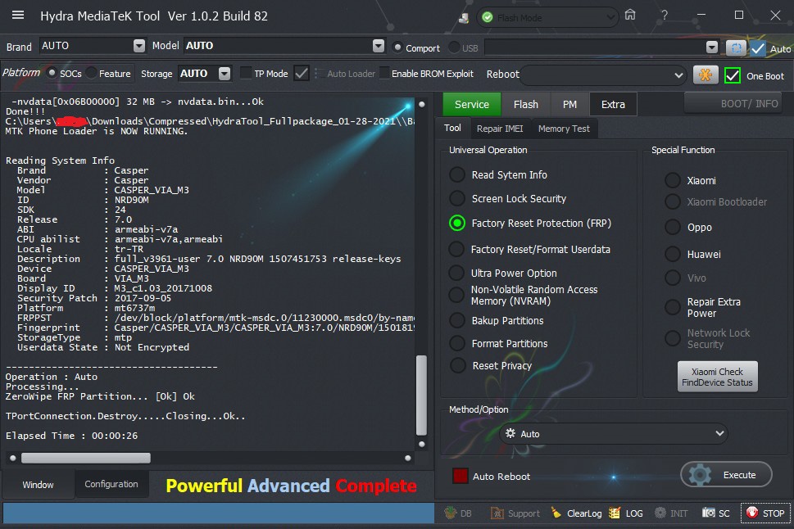Switch to the PM tab
The width and height of the screenshot is (794, 529).
tap(569, 104)
